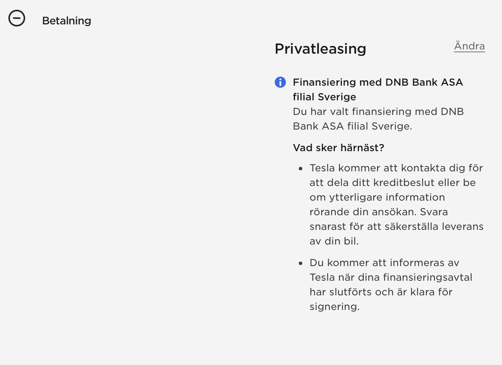
Task: Select the Privatleasing heading
Action: (x=320, y=49)
